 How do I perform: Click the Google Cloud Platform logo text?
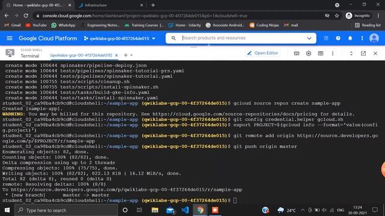(48, 38)
